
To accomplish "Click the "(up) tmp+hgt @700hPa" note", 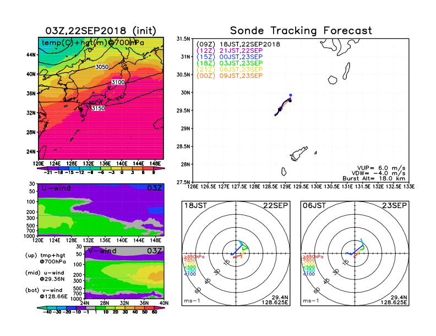I will tap(45, 259).
